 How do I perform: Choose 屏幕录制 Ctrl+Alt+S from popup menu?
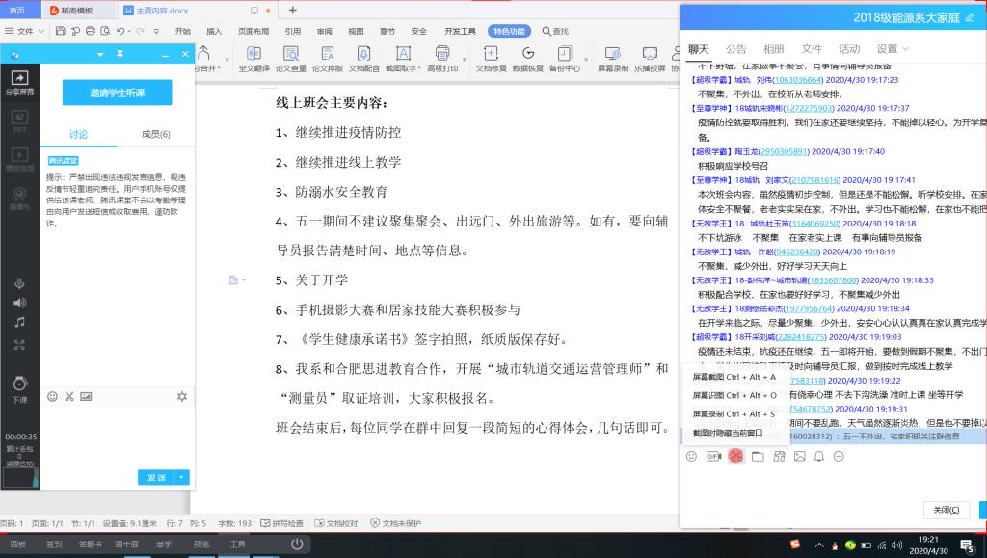click(734, 414)
